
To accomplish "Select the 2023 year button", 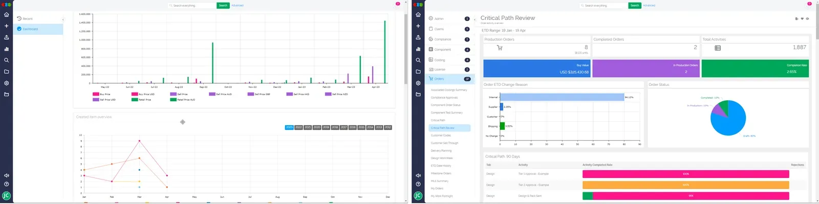I will pyautogui.click(x=289, y=127).
